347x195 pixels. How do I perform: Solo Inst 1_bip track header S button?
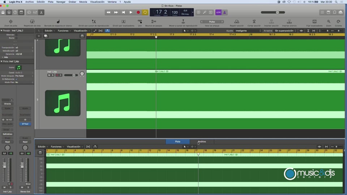click(x=52, y=75)
